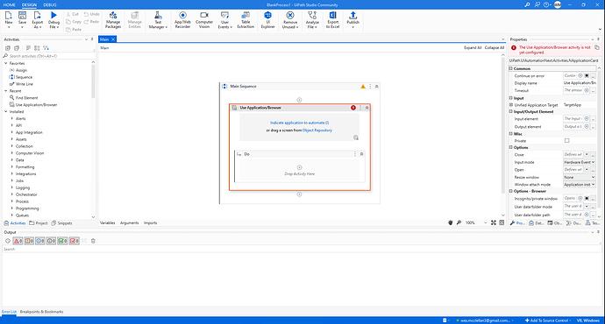Run Debug File from ribbon

[53, 19]
